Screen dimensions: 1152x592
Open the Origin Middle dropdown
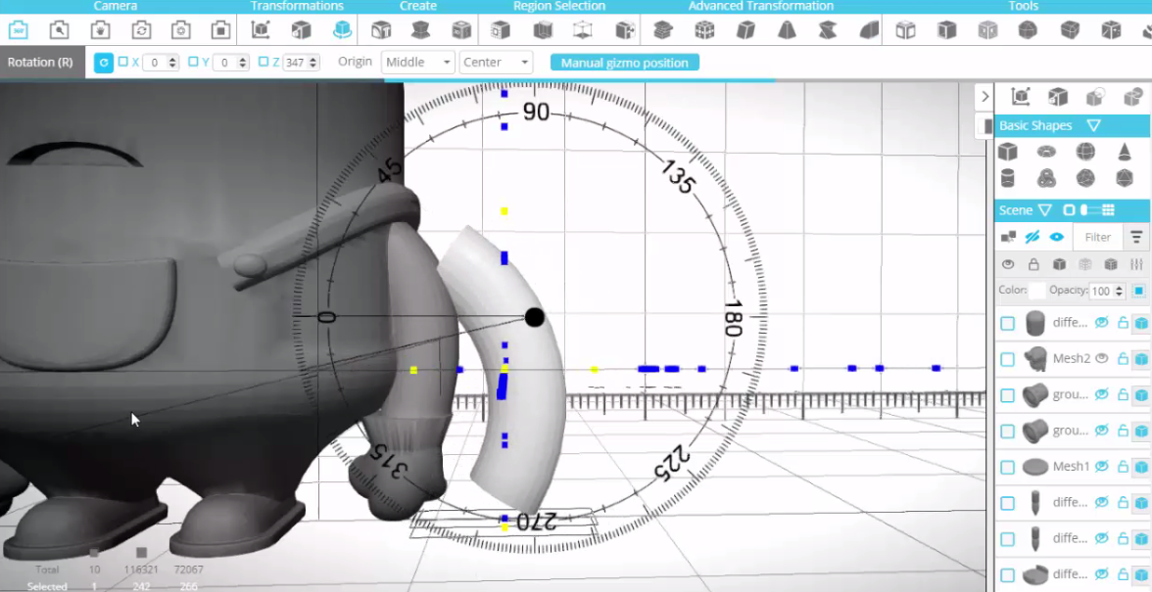pyautogui.click(x=417, y=63)
